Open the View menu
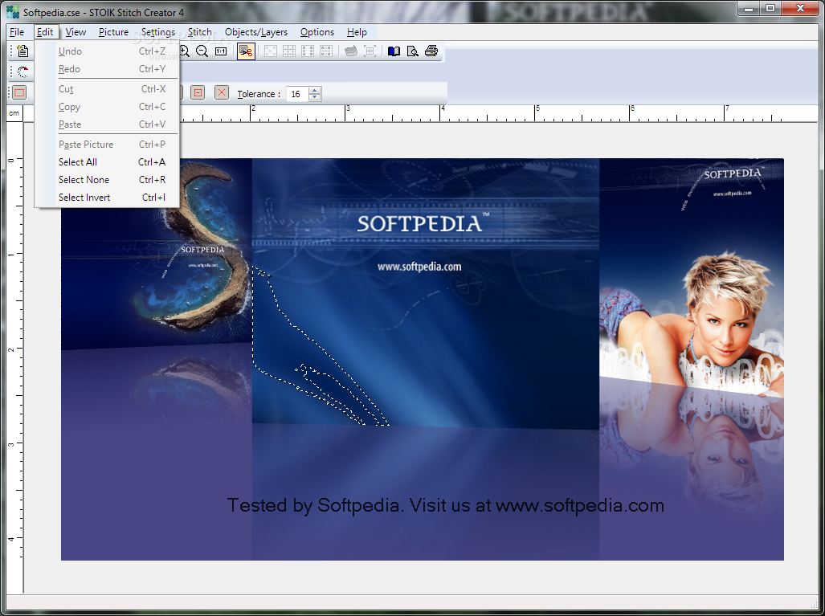The height and width of the screenshot is (616, 825). coord(76,32)
